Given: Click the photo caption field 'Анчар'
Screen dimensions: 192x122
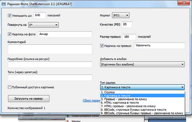Looking at the screenshot, I should pos(65,34).
